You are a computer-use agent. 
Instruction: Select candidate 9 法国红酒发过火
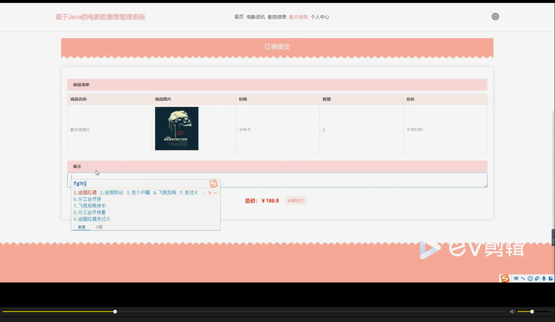tap(92, 219)
